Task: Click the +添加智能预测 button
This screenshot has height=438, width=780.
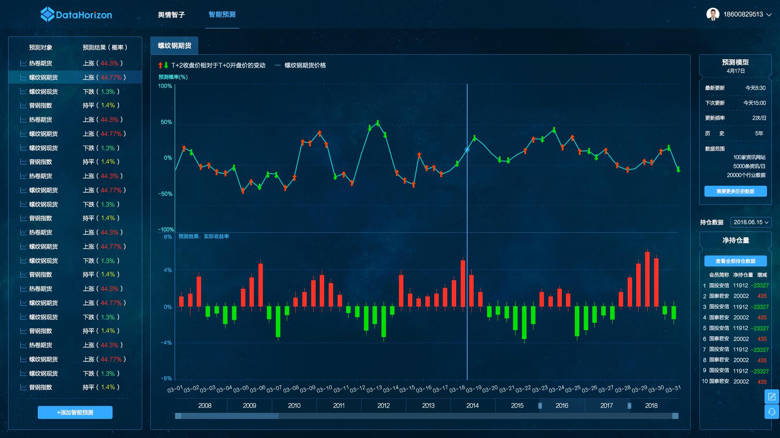Action: click(x=75, y=412)
